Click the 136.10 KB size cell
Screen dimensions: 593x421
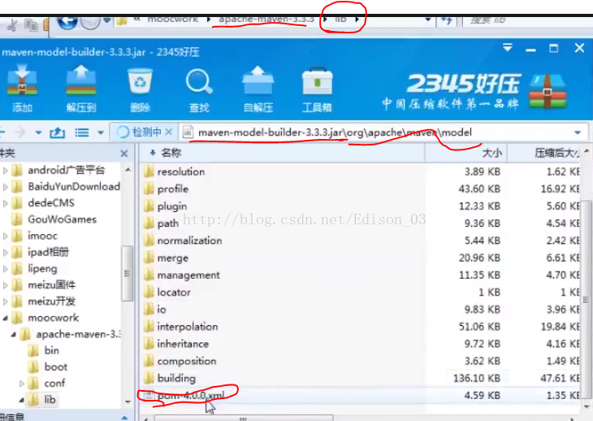478,378
